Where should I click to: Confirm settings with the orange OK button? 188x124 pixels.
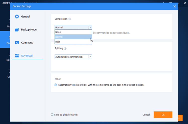[x=163, y=115]
